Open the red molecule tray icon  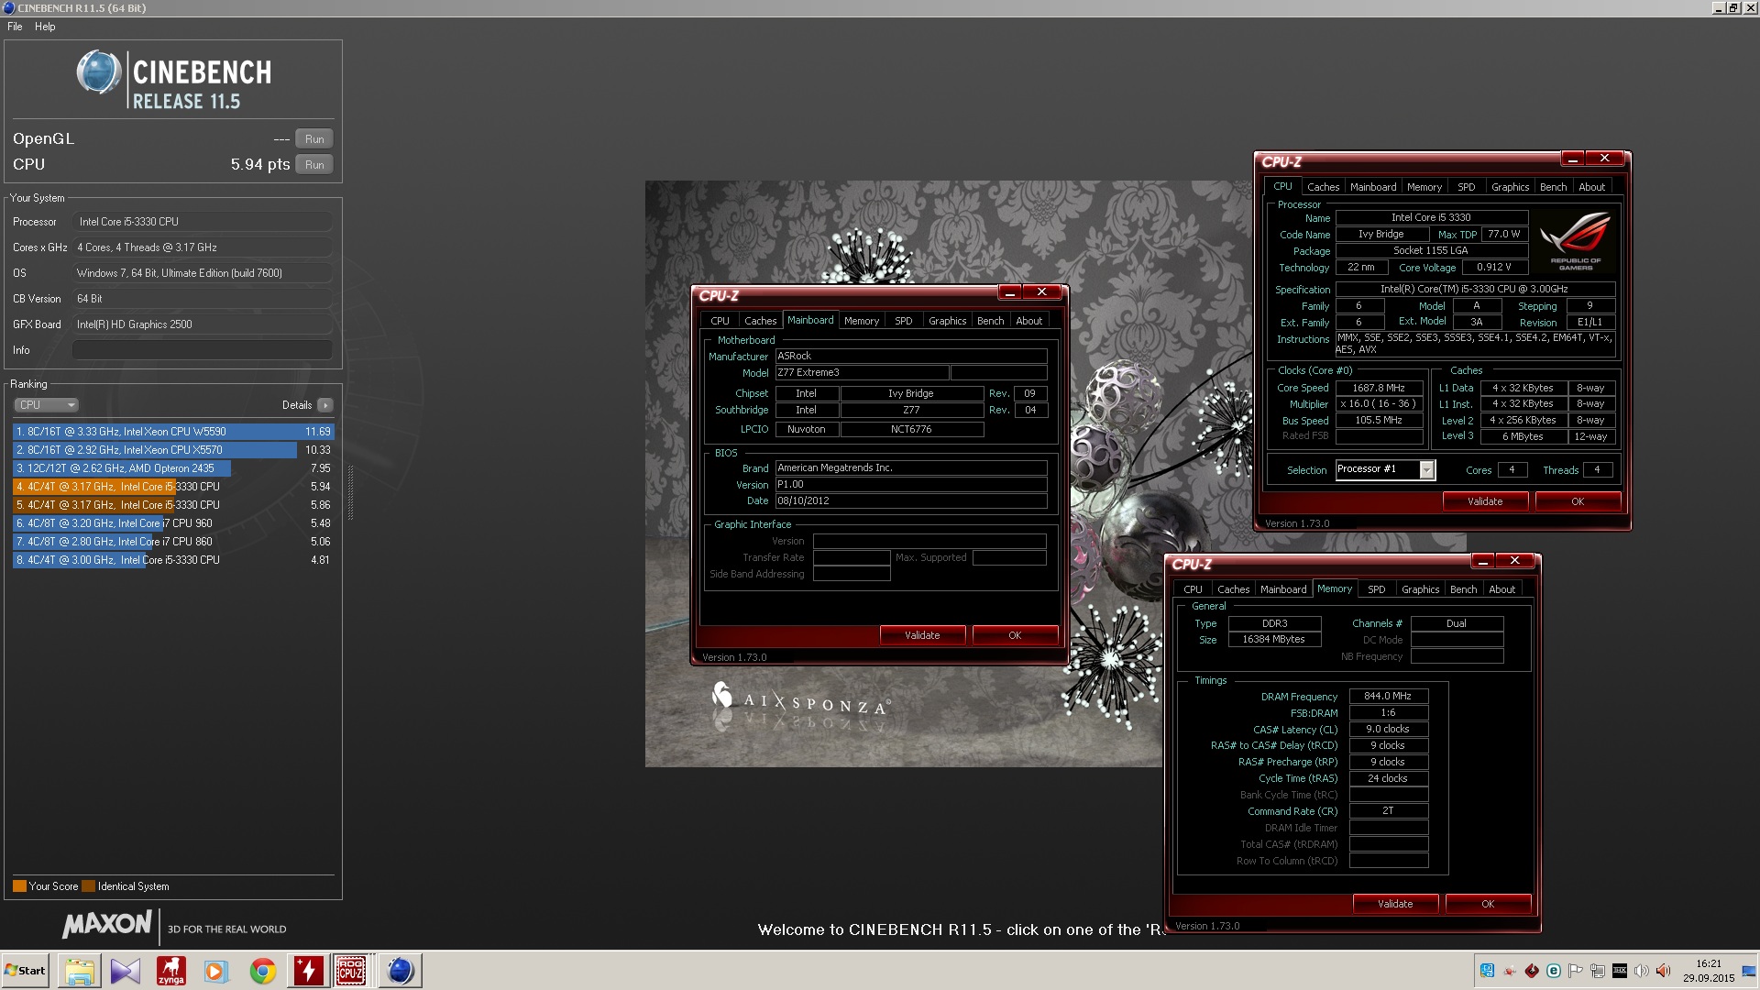[x=1510, y=971]
